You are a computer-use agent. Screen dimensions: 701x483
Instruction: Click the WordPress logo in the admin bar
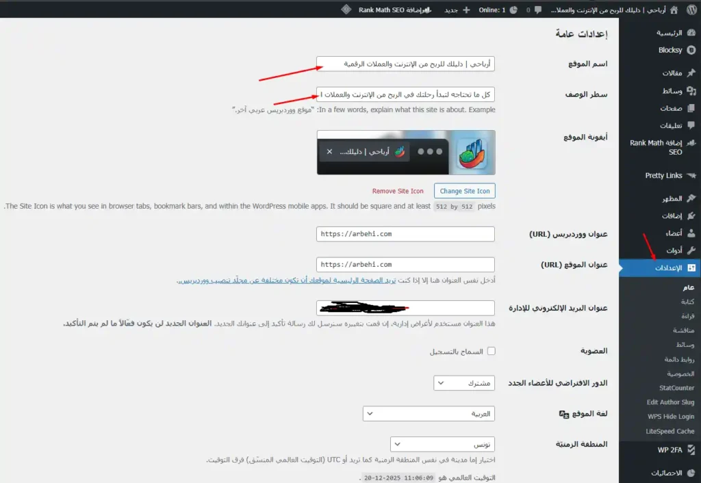691,10
